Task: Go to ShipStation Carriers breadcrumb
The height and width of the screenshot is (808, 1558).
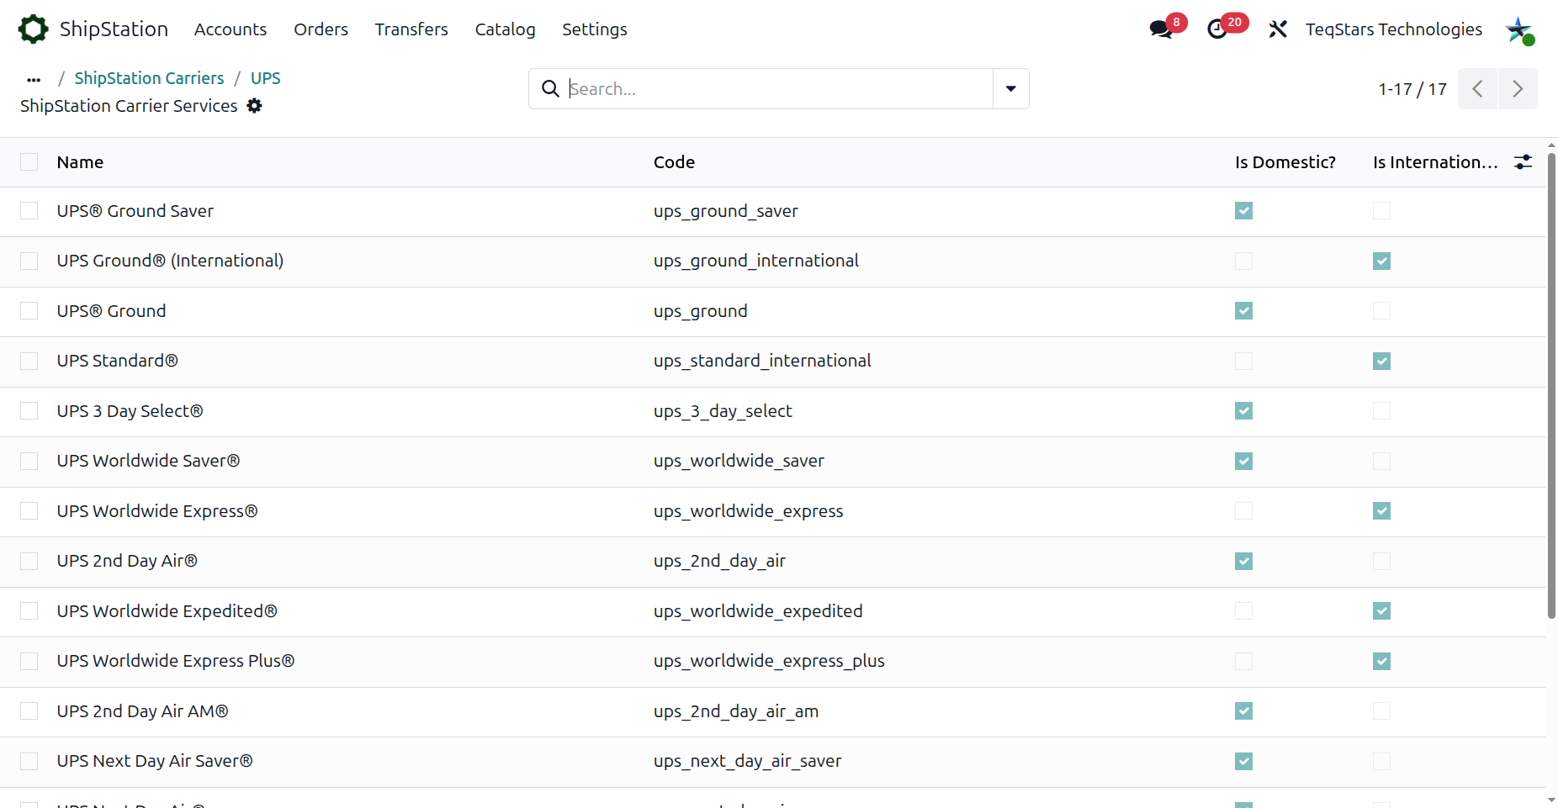Action: [149, 78]
